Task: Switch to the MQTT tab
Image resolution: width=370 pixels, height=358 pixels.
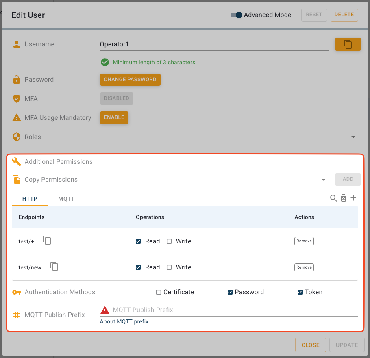Action: coord(66,199)
